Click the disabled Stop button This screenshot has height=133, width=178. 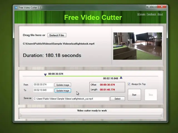point(151,95)
